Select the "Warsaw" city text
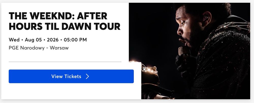 click(60, 48)
